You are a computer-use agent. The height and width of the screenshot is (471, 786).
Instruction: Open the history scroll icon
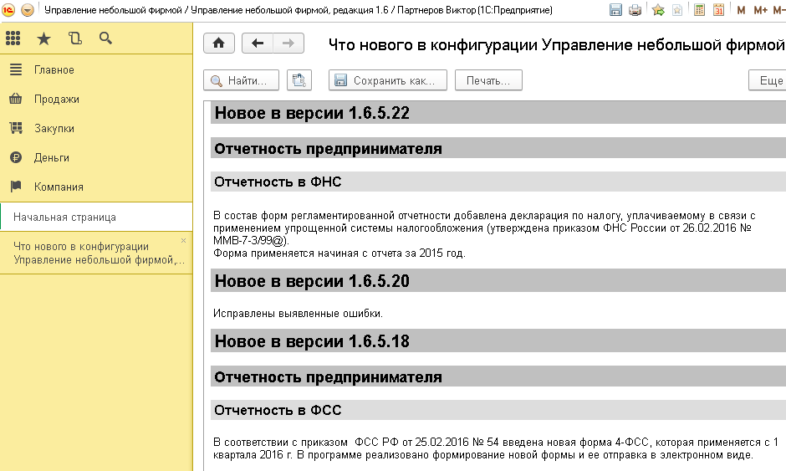pyautogui.click(x=75, y=38)
